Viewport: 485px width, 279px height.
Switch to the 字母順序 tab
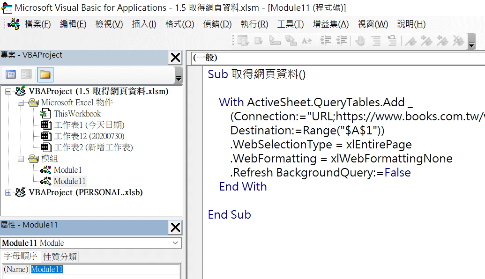[21, 256]
